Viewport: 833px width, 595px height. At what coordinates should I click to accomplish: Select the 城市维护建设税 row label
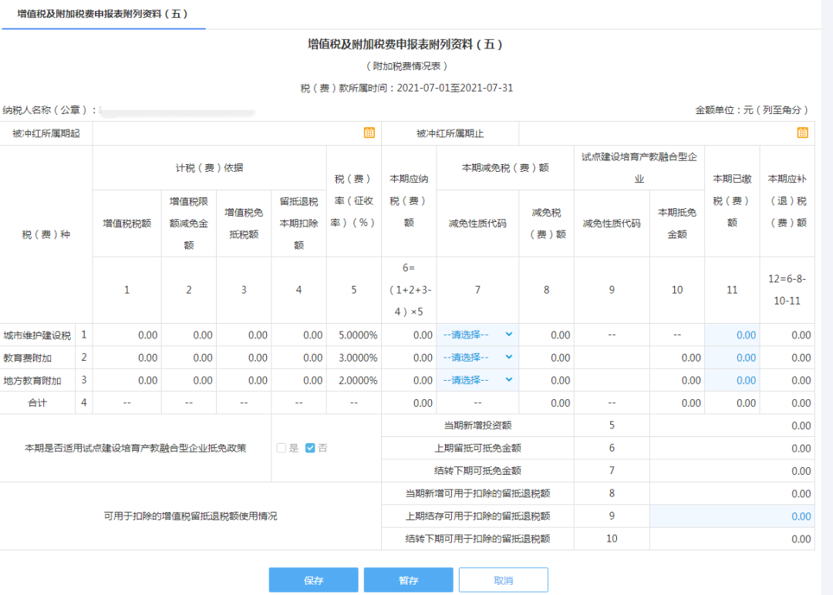pos(37,335)
